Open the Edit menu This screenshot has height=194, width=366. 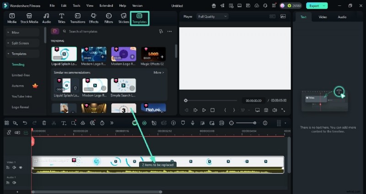click(x=64, y=5)
